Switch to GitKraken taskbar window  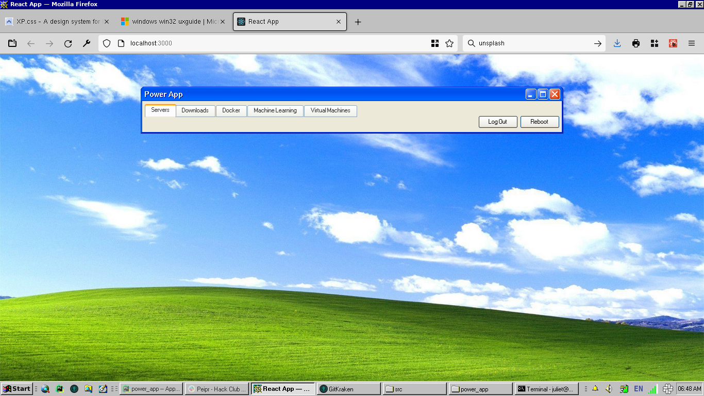click(x=349, y=389)
